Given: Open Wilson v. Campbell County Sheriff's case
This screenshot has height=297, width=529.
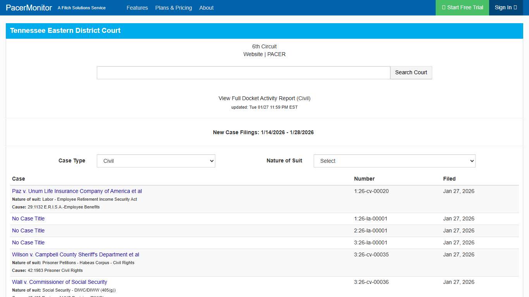Looking at the screenshot, I should [x=76, y=254].
